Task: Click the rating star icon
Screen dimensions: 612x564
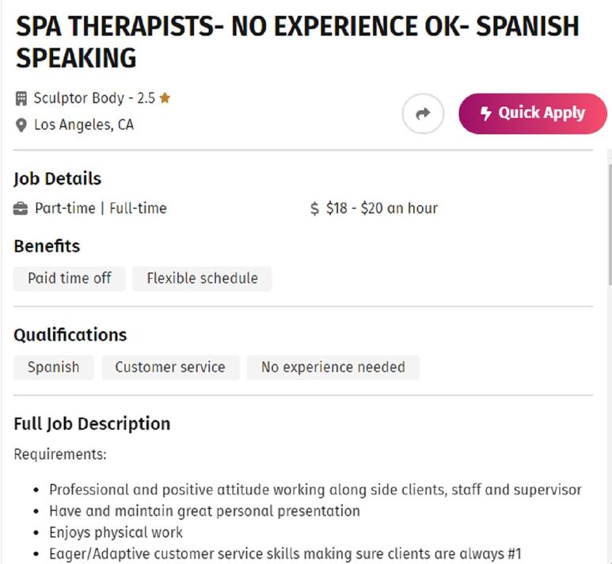Action: [x=165, y=97]
